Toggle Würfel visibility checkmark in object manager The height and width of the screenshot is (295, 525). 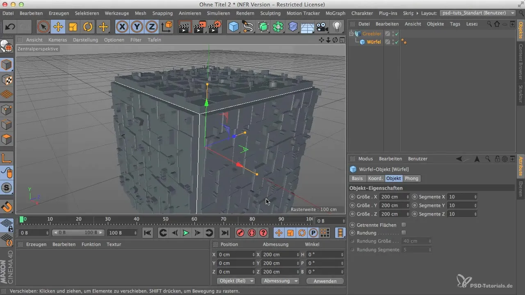(397, 42)
